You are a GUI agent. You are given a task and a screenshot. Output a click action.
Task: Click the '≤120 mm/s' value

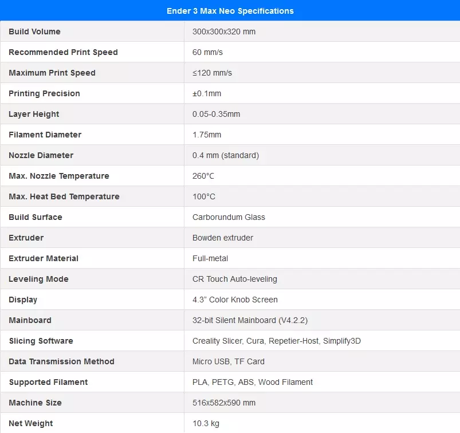tap(212, 73)
